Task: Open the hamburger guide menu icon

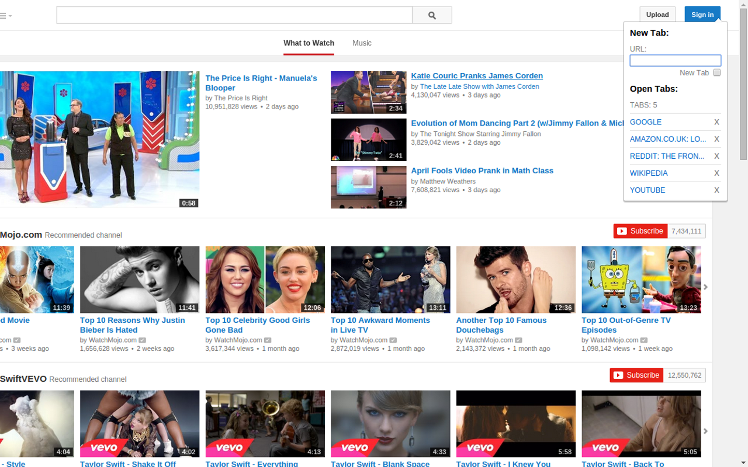Action: [5, 16]
